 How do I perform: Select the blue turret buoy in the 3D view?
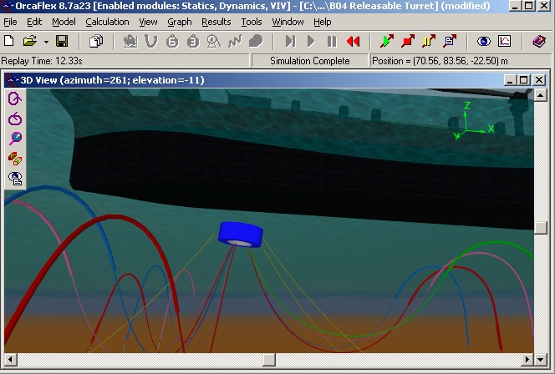point(241,234)
